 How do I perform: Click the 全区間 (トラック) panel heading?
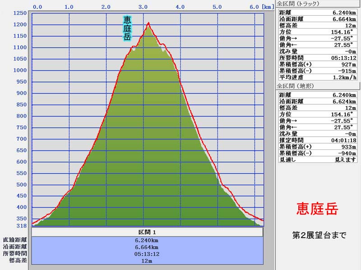coord(297,4)
